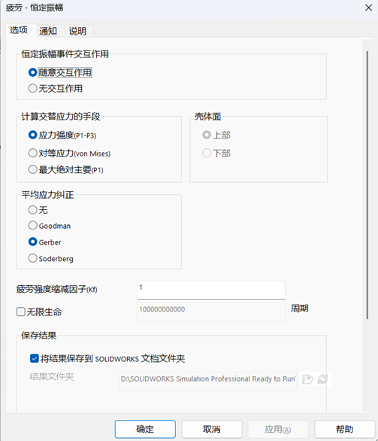Select 对等应力 (von Mises) option
The height and width of the screenshot is (441, 378).
(x=69, y=154)
